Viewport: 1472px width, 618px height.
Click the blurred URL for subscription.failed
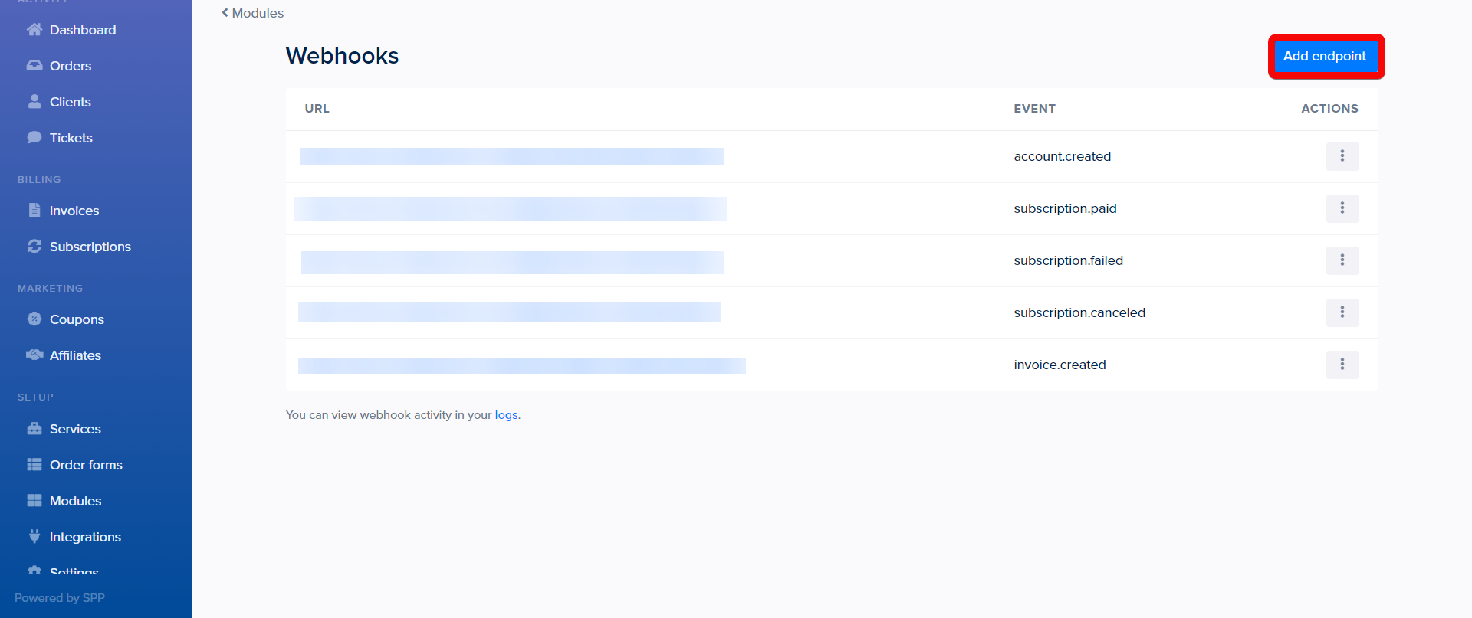coord(512,262)
